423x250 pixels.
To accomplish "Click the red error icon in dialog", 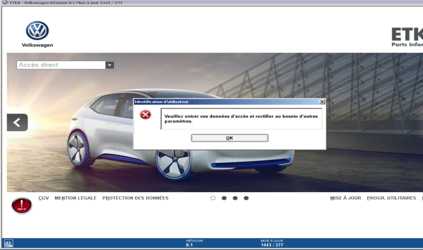I will pyautogui.click(x=146, y=115).
